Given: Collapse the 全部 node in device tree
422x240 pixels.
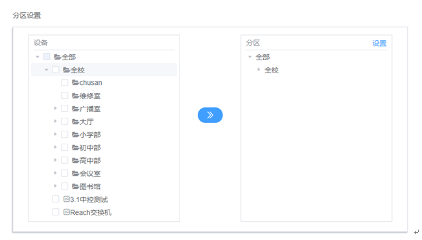Looking at the screenshot, I should click(38, 57).
